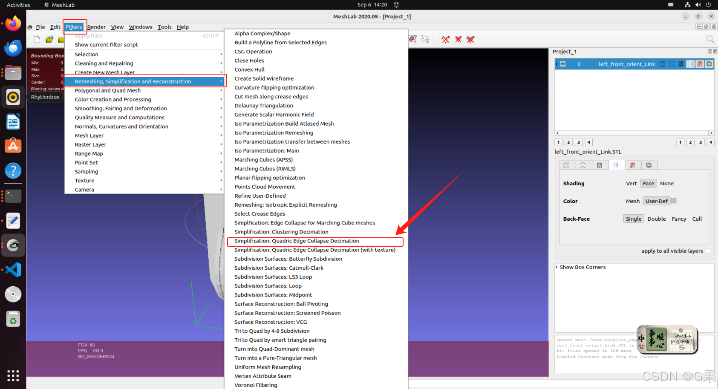Click the Delete selected vertices toolbar icon
This screenshot has width=718, height=389.
[x=446, y=39]
